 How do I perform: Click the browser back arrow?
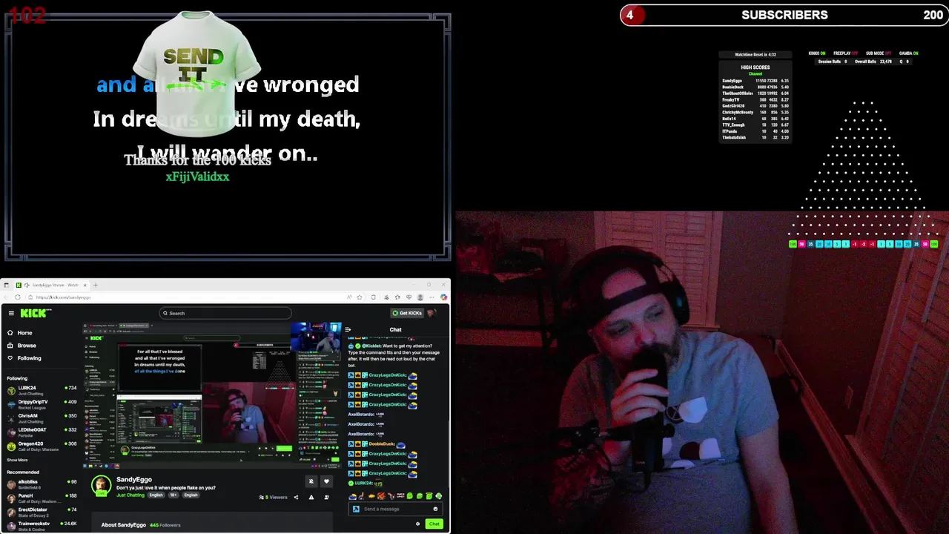7,297
